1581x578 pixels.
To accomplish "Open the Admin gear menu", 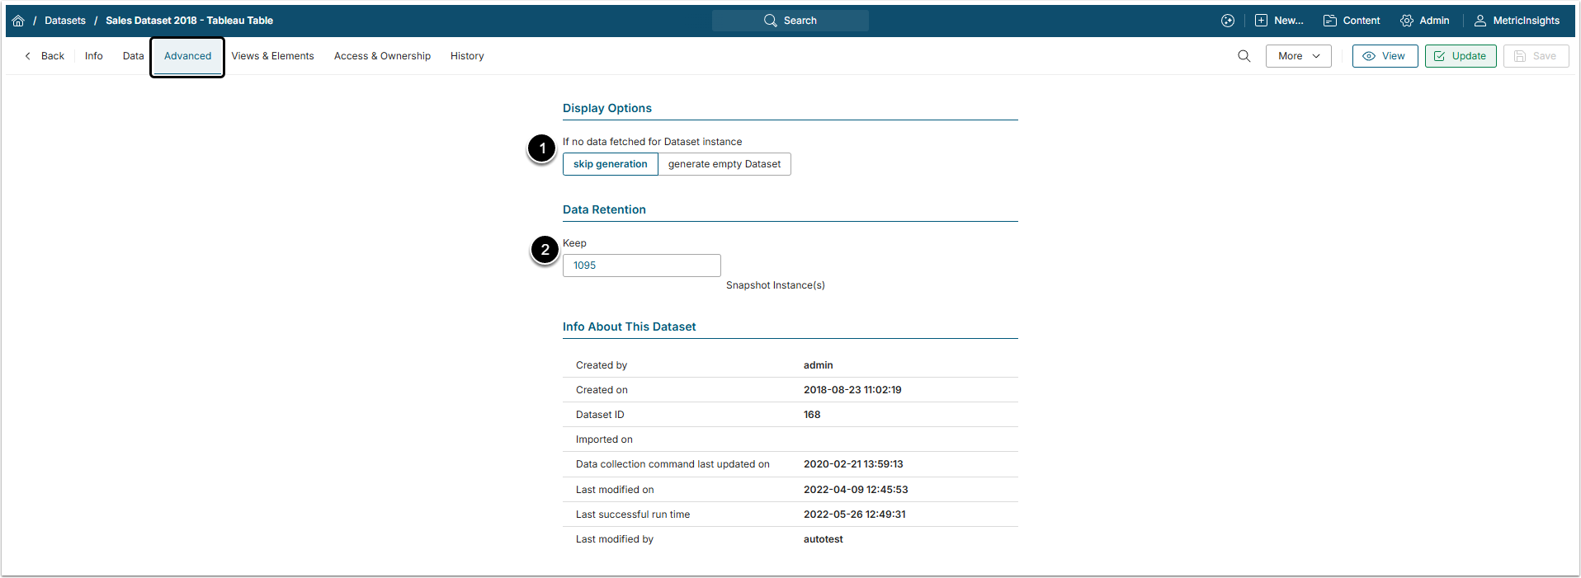I will click(x=1424, y=21).
